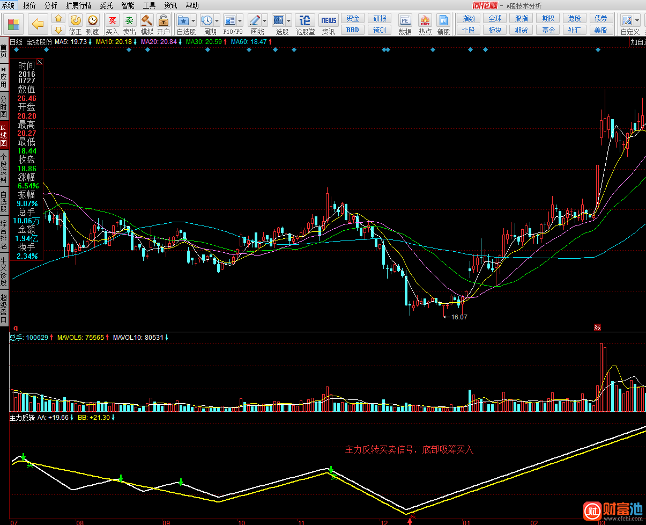Click the red 涨 marker on chart

[x=597, y=327]
